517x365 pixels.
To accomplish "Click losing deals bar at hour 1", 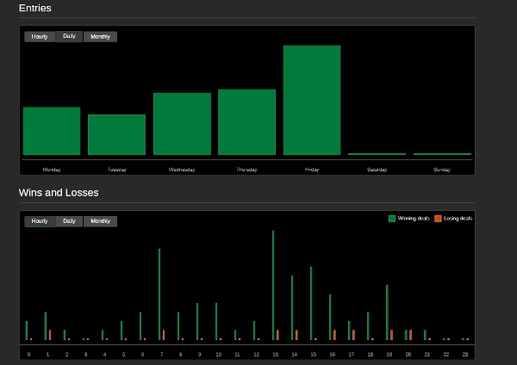I will [x=50, y=335].
